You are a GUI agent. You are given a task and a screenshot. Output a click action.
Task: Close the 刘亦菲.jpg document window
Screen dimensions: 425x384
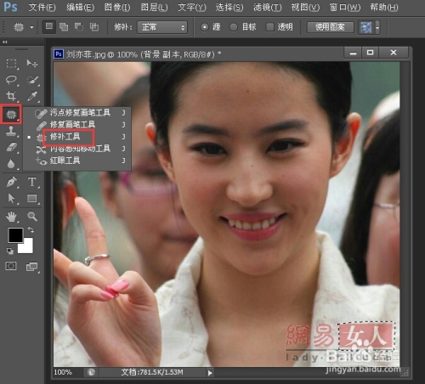(x=394, y=53)
